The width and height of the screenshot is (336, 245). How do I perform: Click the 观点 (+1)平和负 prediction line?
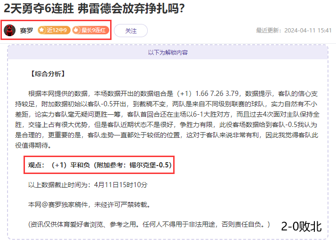point(100,165)
